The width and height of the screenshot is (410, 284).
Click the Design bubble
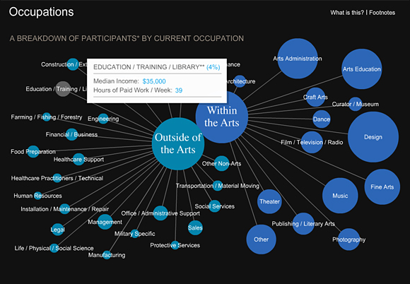coord(373,137)
